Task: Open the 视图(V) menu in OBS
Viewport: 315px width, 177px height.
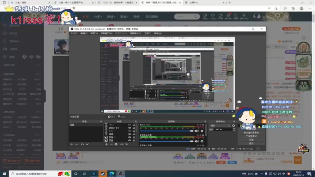Action: point(94,33)
